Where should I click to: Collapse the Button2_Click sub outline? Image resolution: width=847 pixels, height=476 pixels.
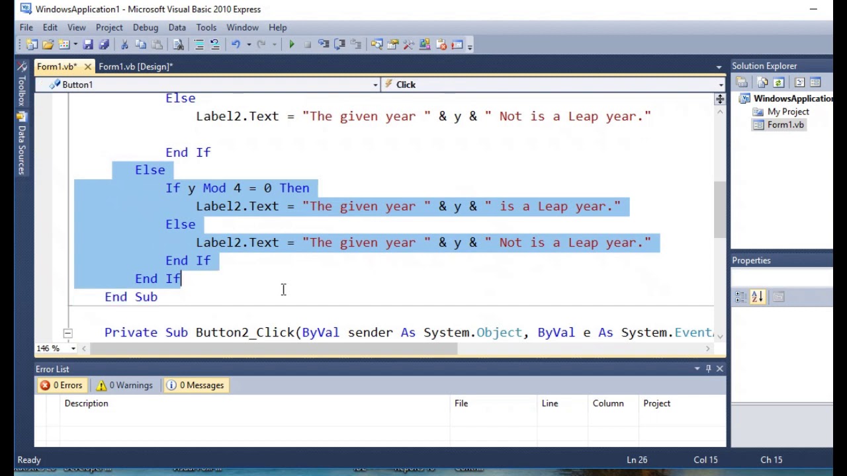tap(67, 333)
